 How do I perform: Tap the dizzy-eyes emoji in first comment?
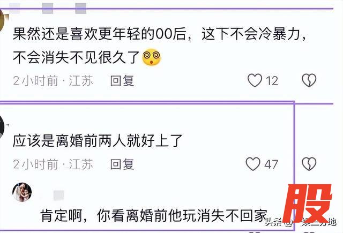(x=151, y=57)
